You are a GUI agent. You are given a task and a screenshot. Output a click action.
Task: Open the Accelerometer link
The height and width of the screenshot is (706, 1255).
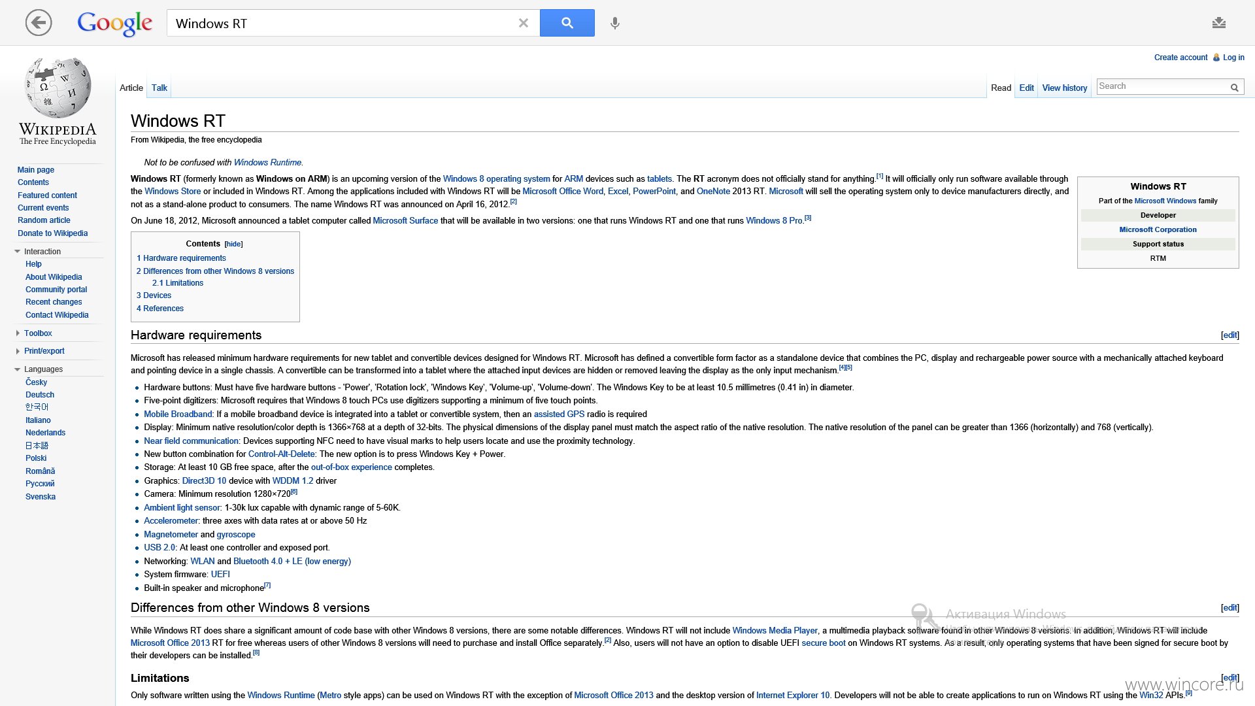(171, 521)
